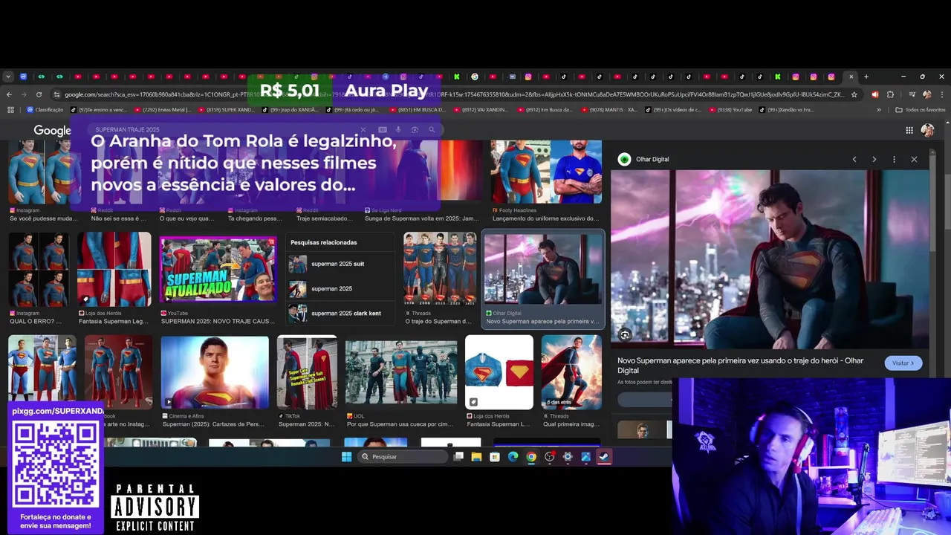Viewport: 951px width, 535px height.
Task: Open the Threads Qual primeira imagem result
Action: (571, 372)
